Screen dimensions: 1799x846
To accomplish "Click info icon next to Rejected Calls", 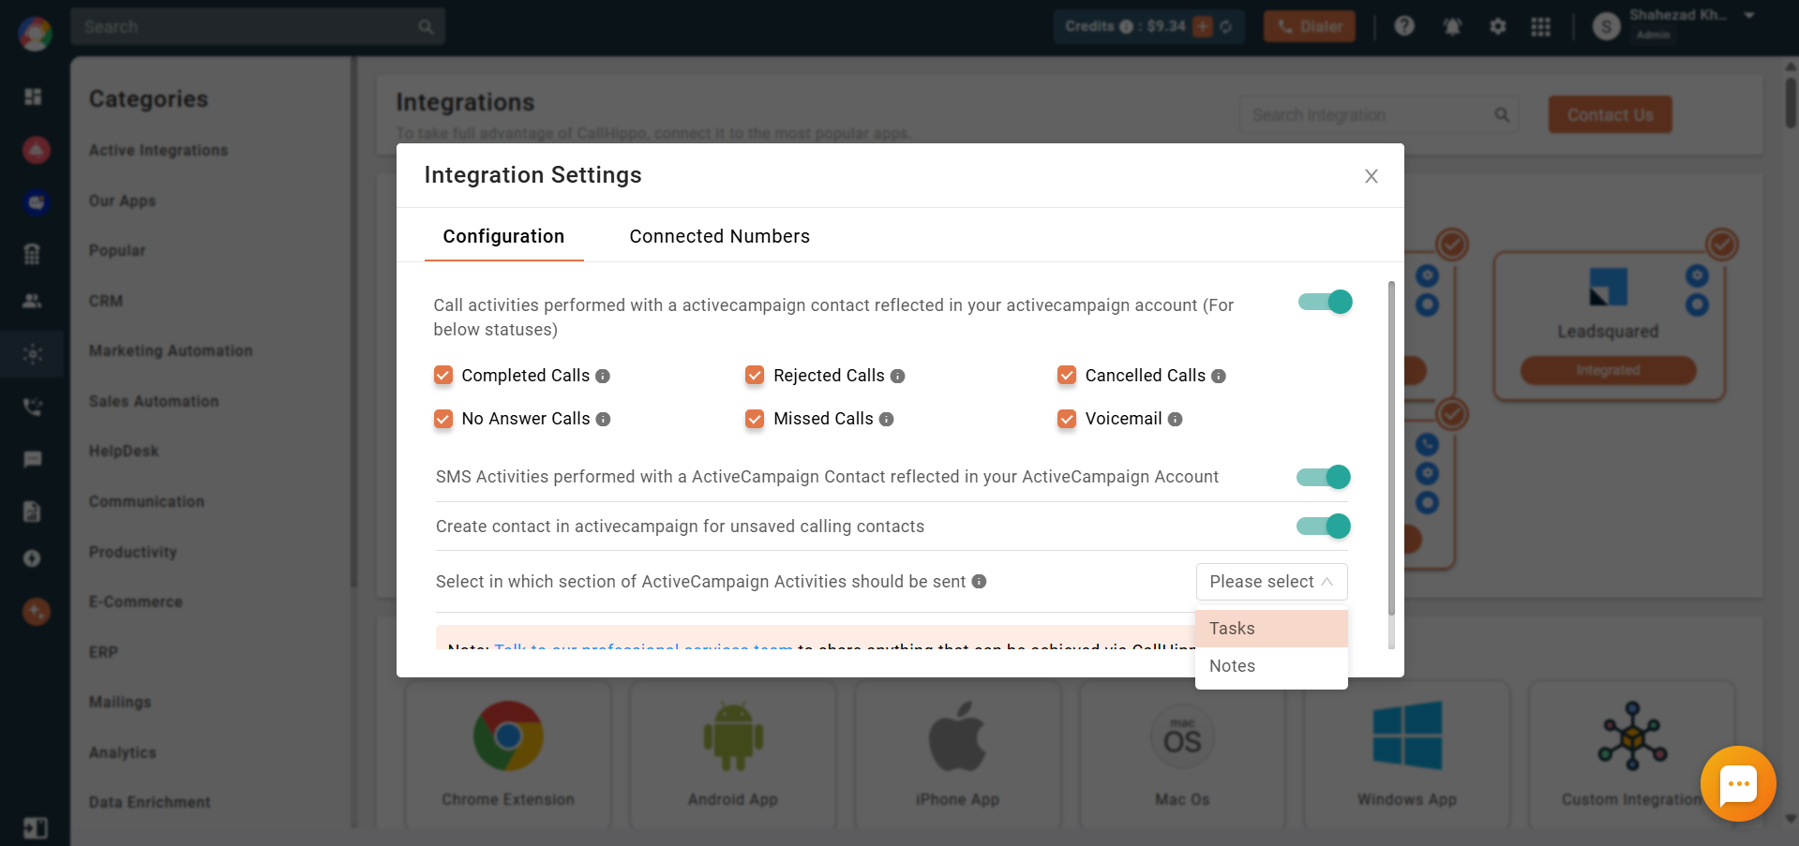I will click(897, 376).
